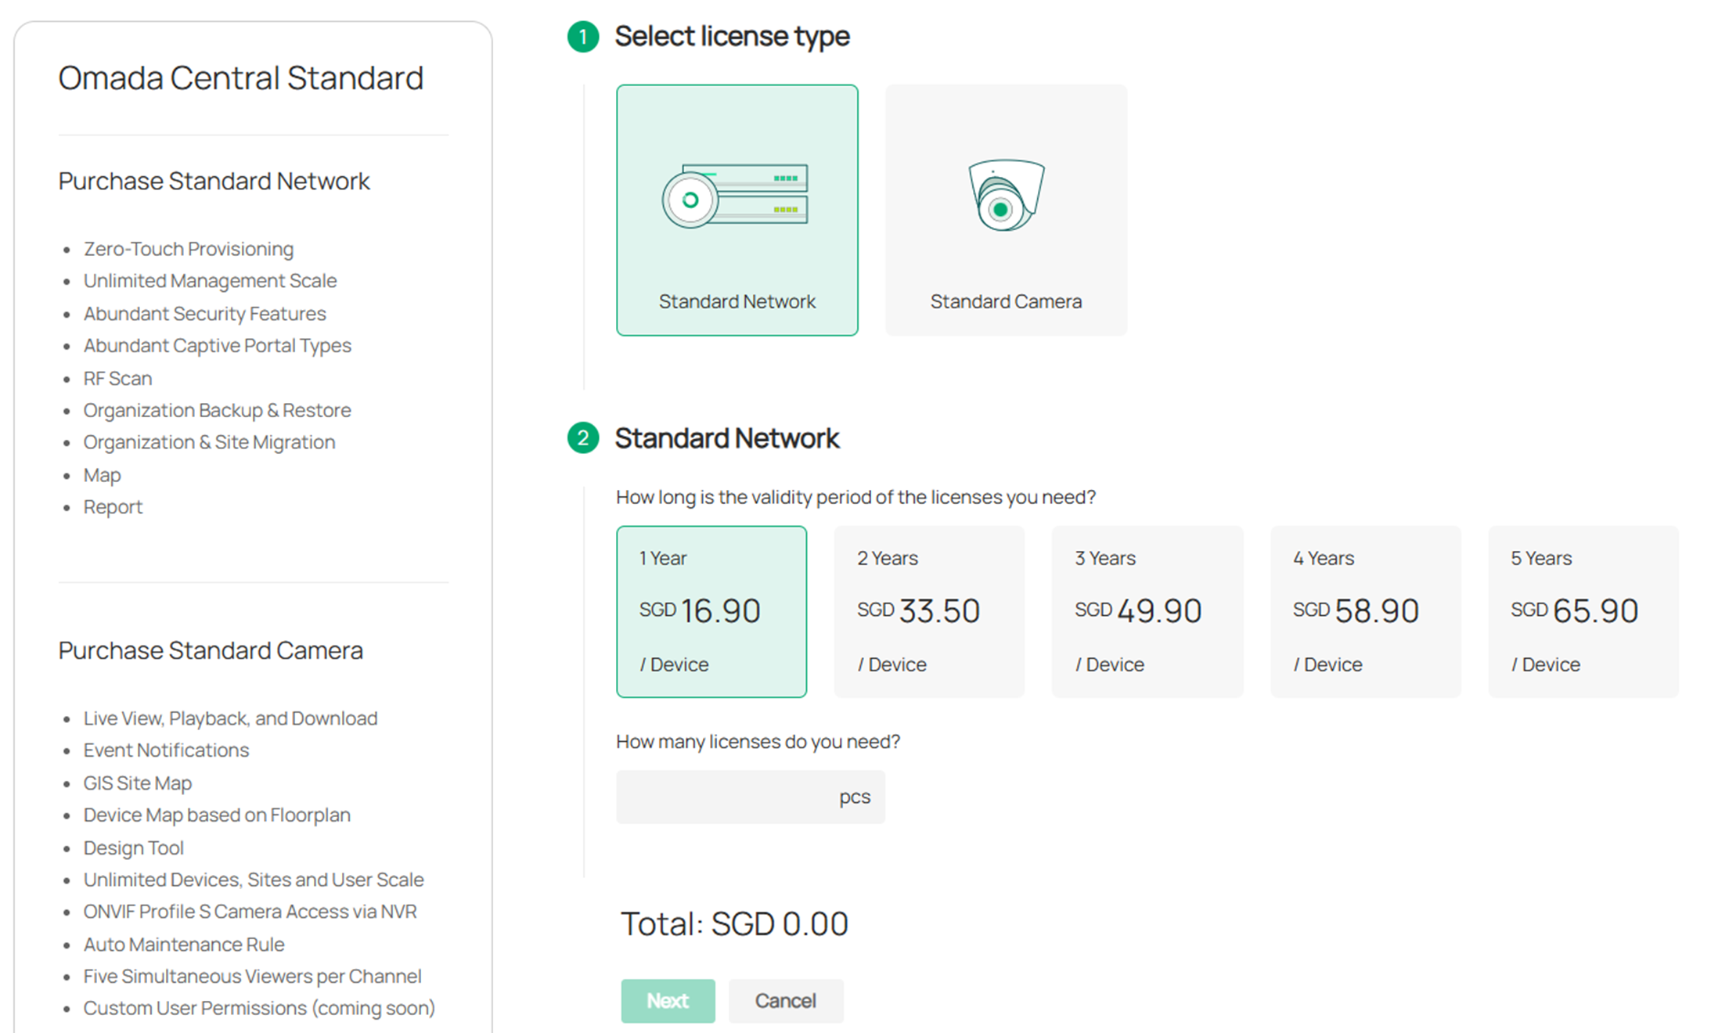Screen dimensions: 1711x1033
Task: Click the validity period question text
Action: coord(855,497)
